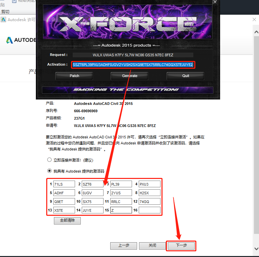259x257 pixels.
Task: Click activation field 11 containing RRLC
Action: click(121, 201)
